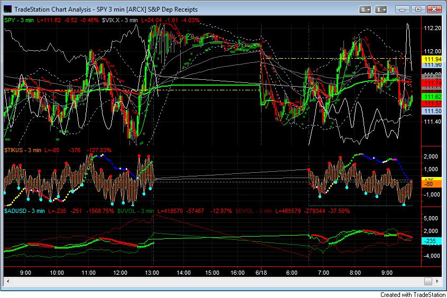Screen dimensions: 447x298
Task: Click the 16:00 time axis label
Action: [237, 273]
